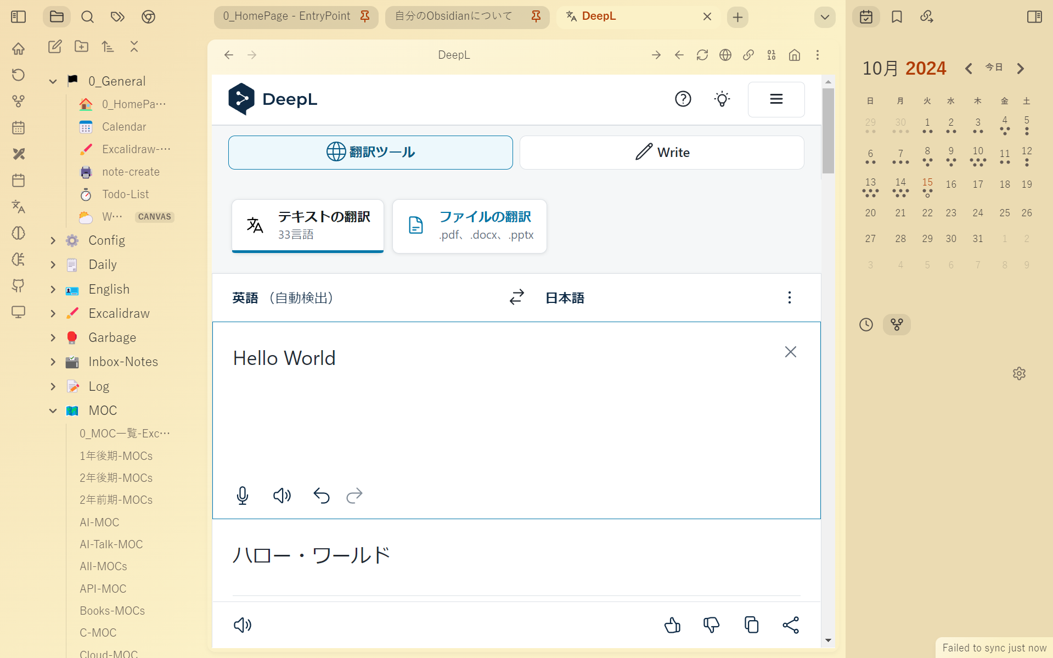1053x658 pixels.
Task: Select the 翻訳ツール tab
Action: (x=370, y=152)
